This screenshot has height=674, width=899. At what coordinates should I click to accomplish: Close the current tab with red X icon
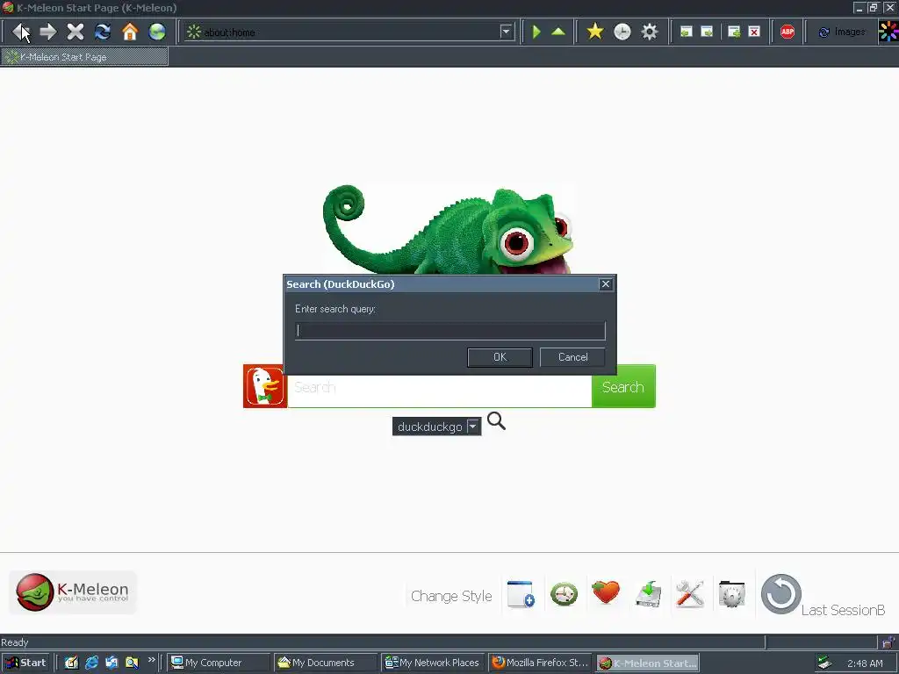[x=754, y=32]
